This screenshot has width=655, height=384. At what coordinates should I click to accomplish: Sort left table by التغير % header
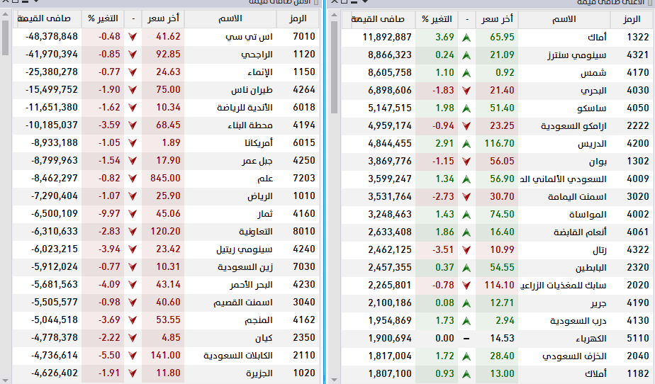(x=103, y=19)
